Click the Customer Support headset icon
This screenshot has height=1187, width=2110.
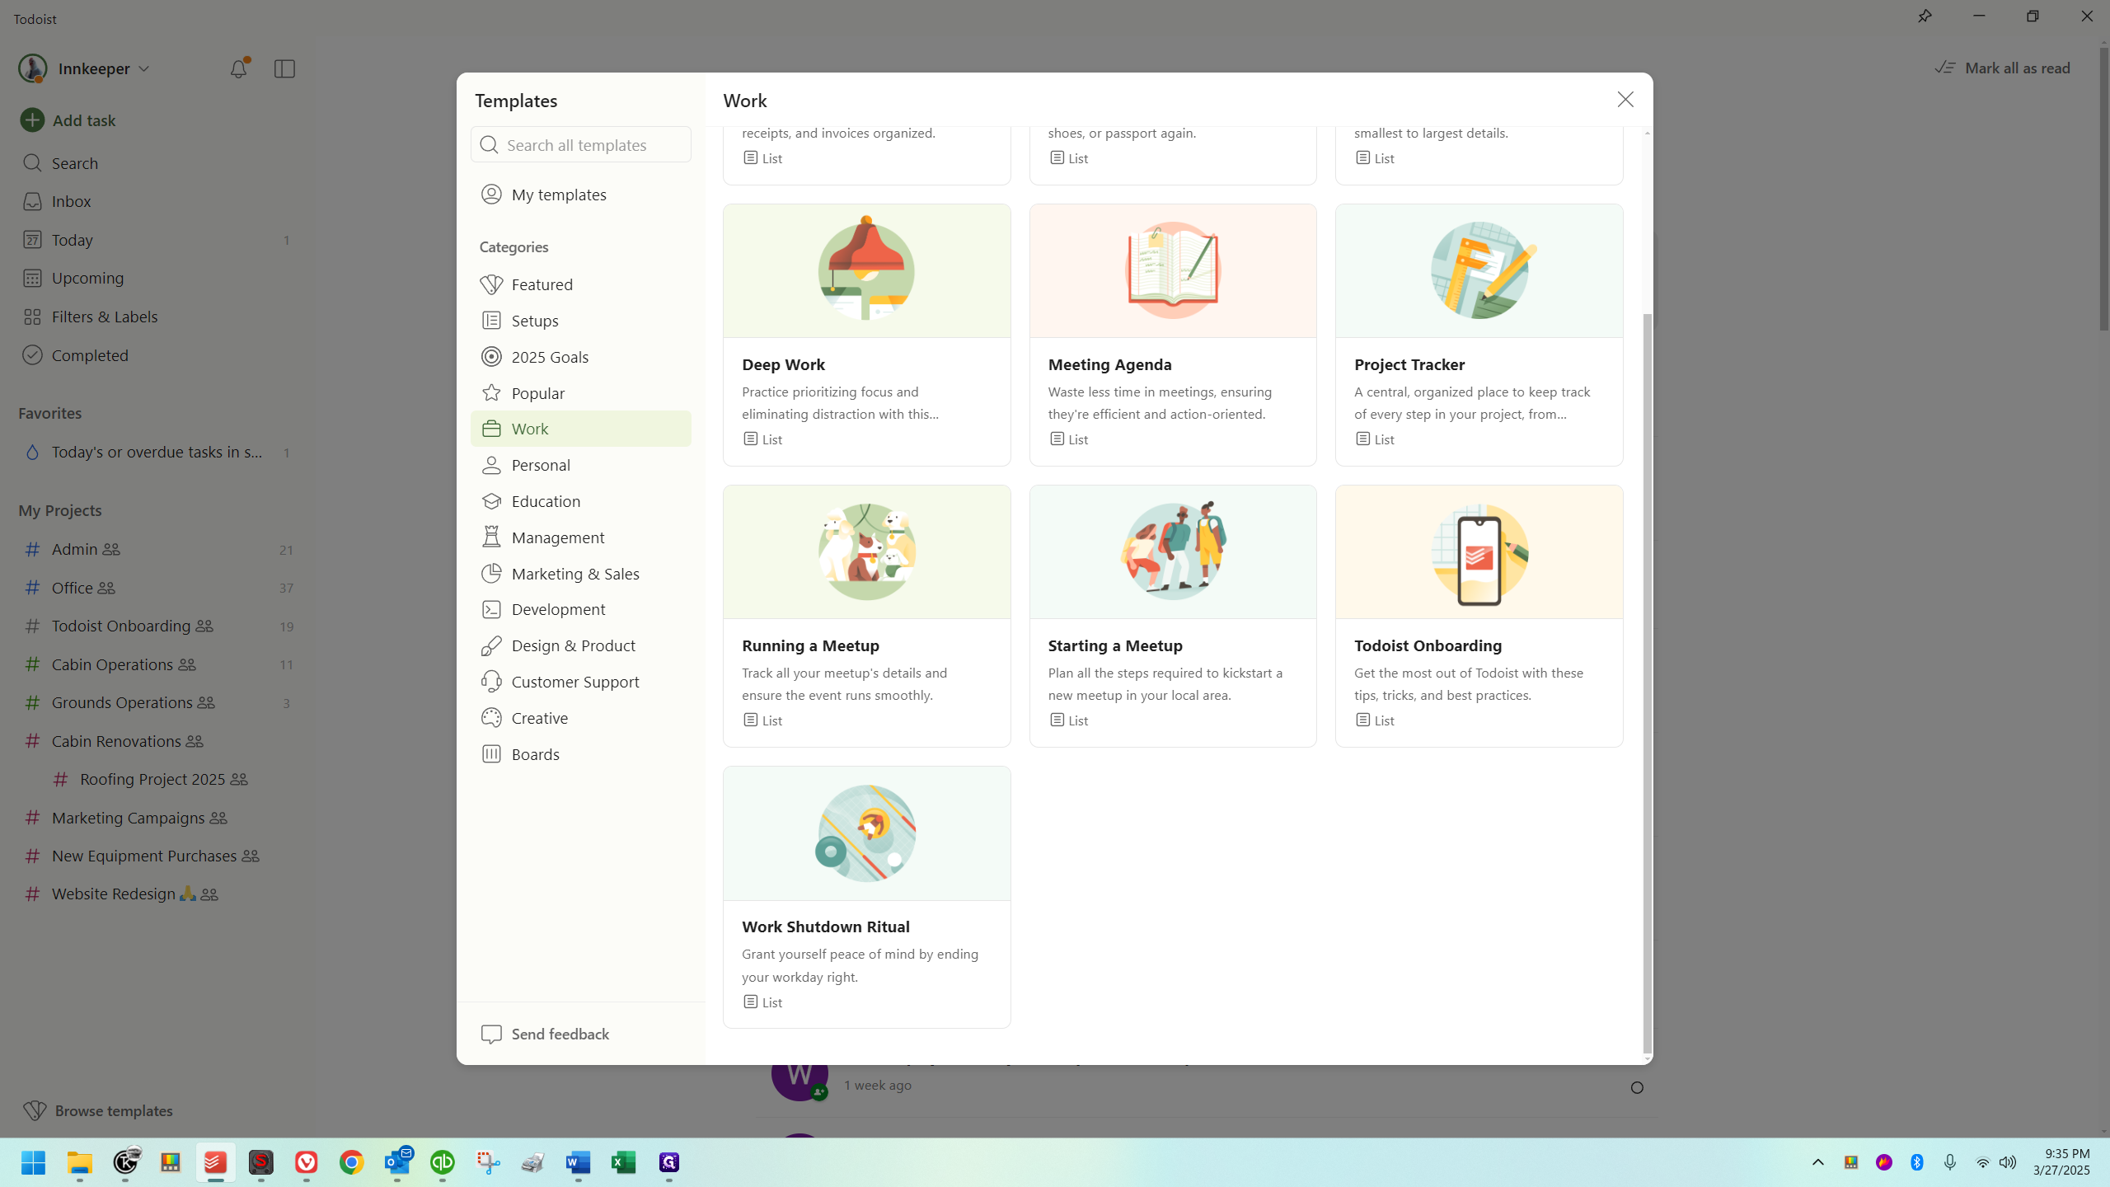pos(491,682)
